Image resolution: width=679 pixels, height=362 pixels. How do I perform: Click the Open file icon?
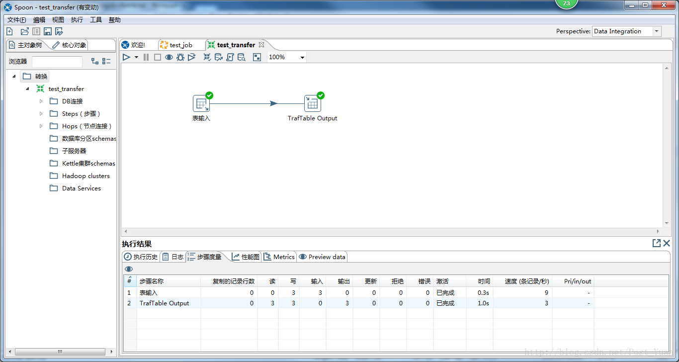tap(25, 31)
